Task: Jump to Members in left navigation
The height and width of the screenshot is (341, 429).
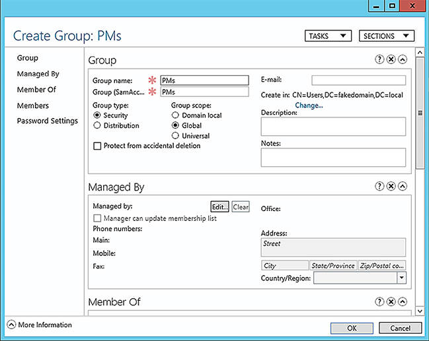Action: (33, 106)
